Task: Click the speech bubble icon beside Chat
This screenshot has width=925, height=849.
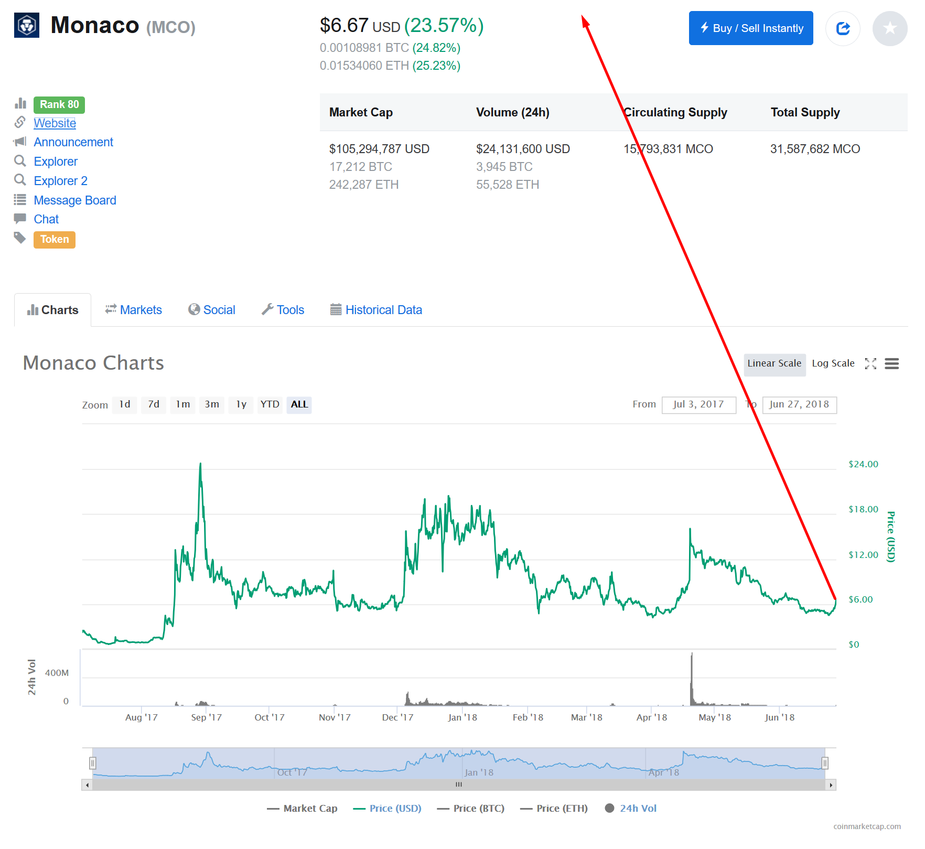Action: [x=20, y=219]
